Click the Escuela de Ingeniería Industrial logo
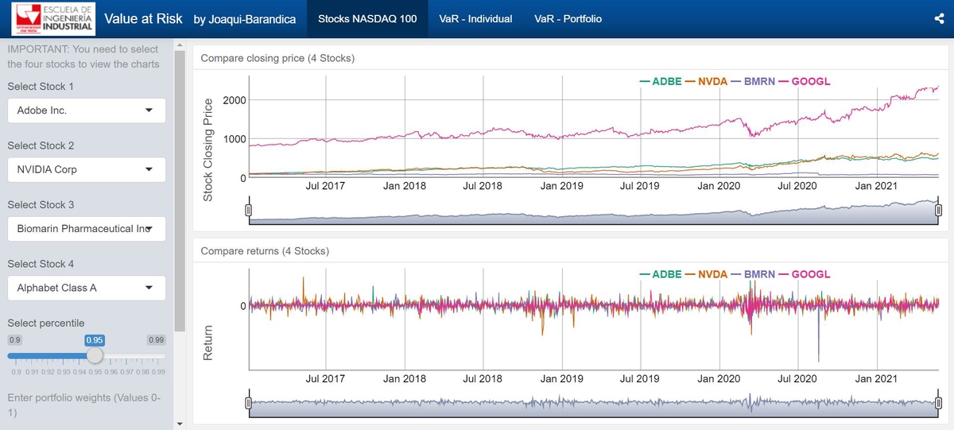954x430 pixels. [x=53, y=18]
